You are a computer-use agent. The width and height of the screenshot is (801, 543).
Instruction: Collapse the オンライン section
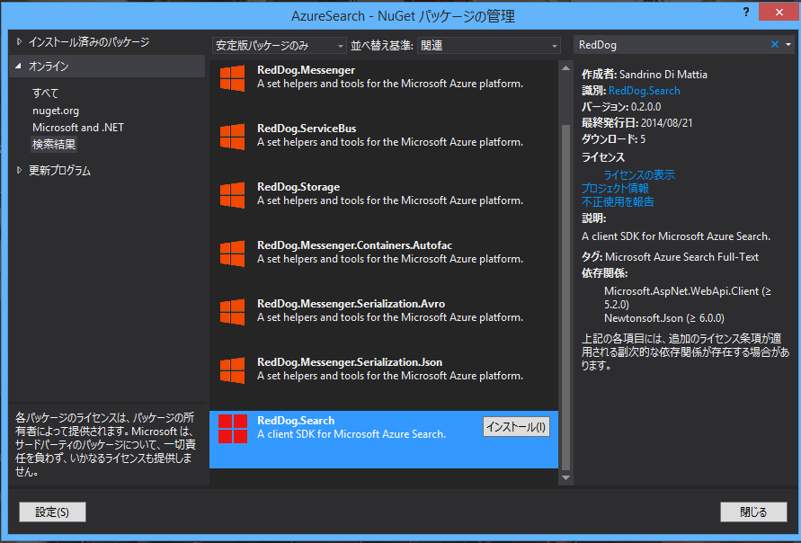tap(19, 66)
